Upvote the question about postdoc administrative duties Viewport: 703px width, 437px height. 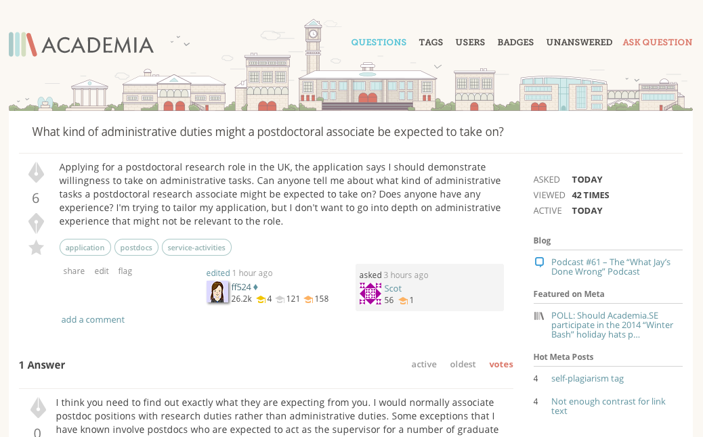[36, 172]
